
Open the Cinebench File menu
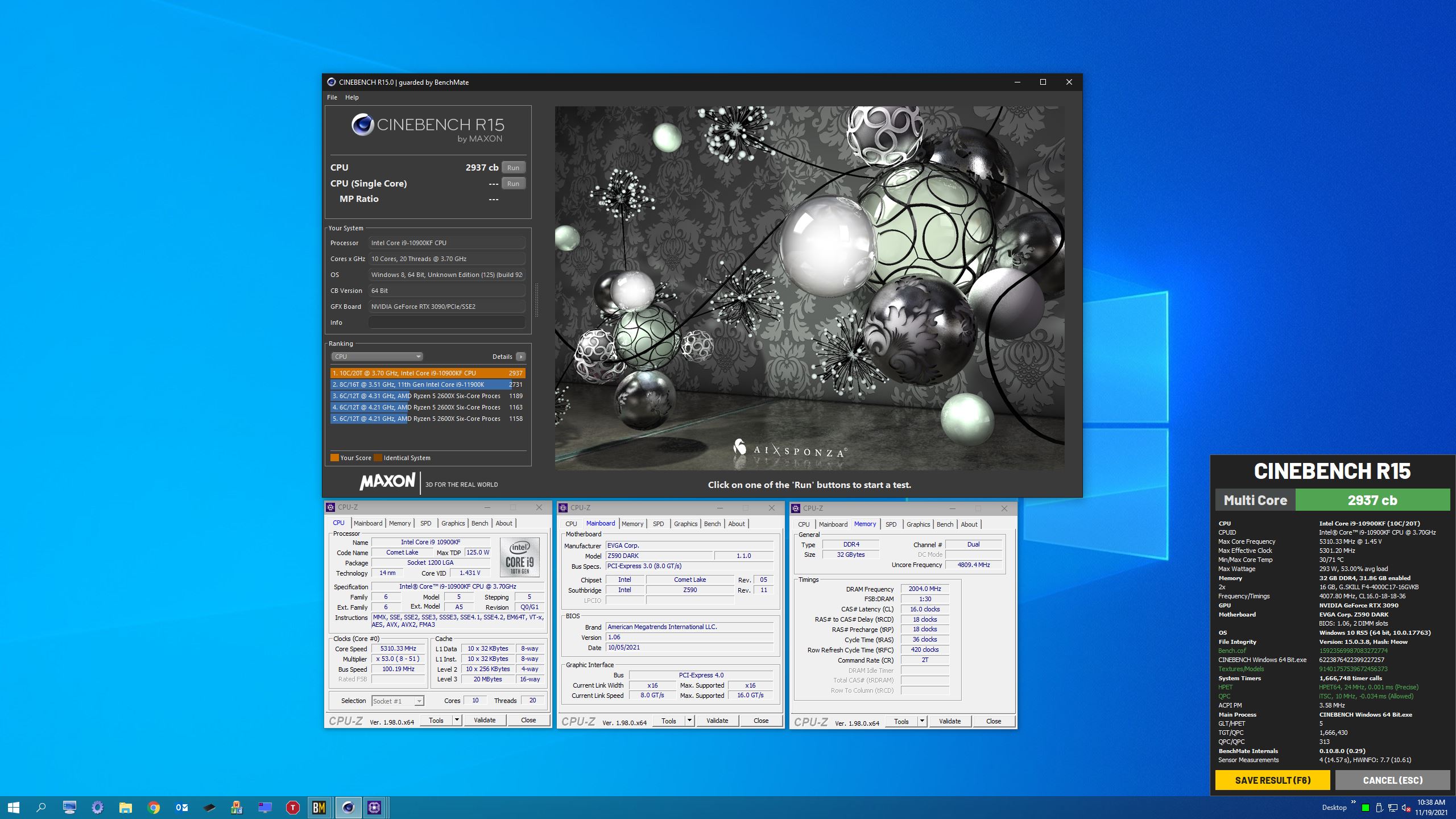332,97
